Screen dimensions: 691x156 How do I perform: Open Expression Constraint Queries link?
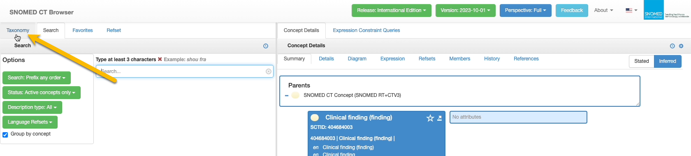[366, 30]
